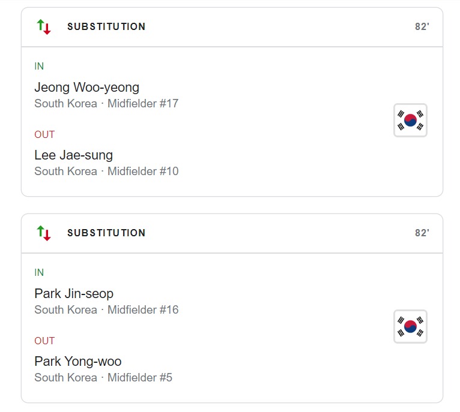Click 82' minute marker on Lee Jae-sung card

tap(422, 27)
